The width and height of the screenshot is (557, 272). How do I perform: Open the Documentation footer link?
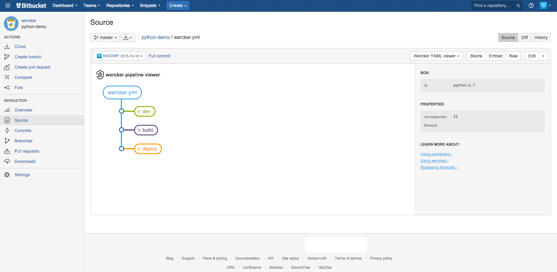point(247,258)
